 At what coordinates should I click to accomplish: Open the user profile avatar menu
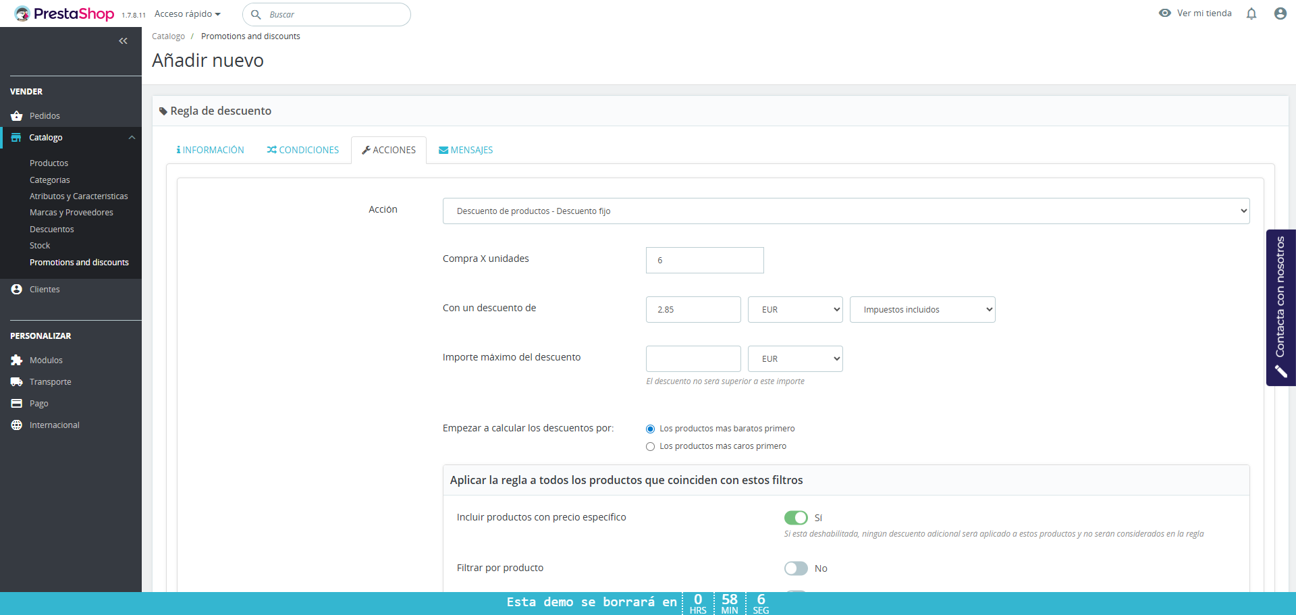tap(1280, 14)
